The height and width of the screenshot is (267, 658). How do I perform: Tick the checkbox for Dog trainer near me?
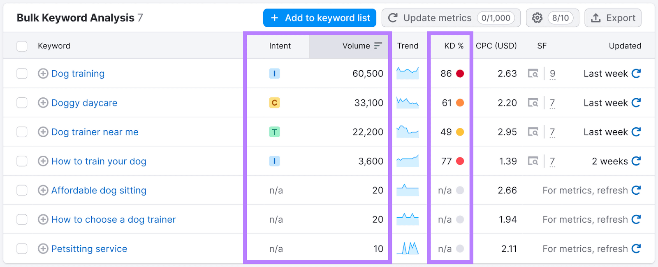tap(22, 132)
